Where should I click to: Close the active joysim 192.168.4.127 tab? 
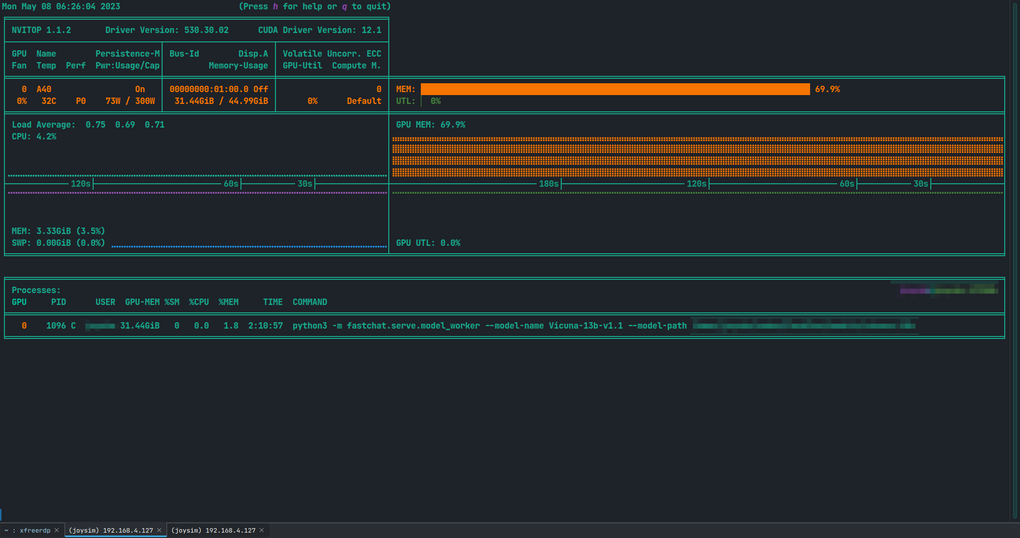click(x=159, y=531)
